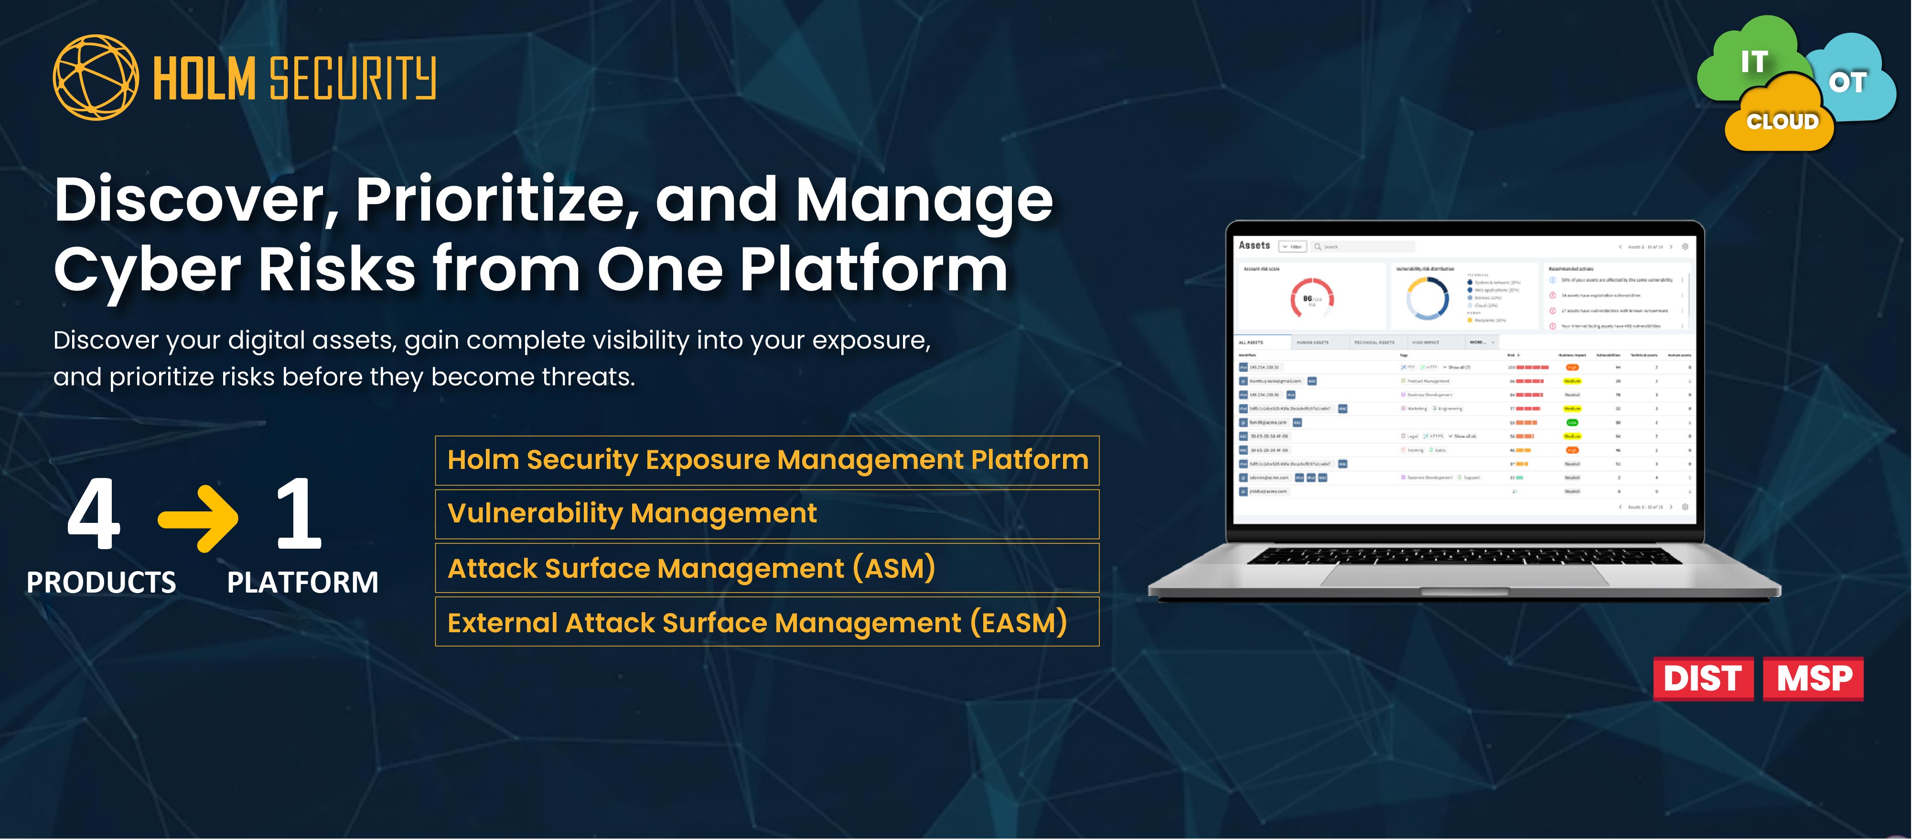The image size is (1912, 839).
Task: Click the HOLM SECURITY wordmark text
Action: click(x=294, y=78)
